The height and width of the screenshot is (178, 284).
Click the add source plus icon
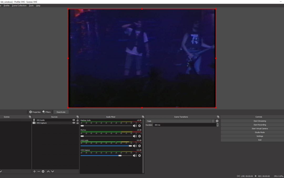pos(34,171)
